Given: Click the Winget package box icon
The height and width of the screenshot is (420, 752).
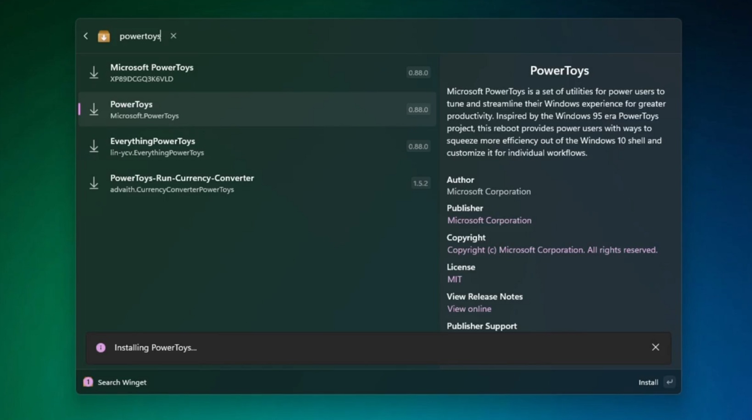Looking at the screenshot, I should click(x=104, y=36).
